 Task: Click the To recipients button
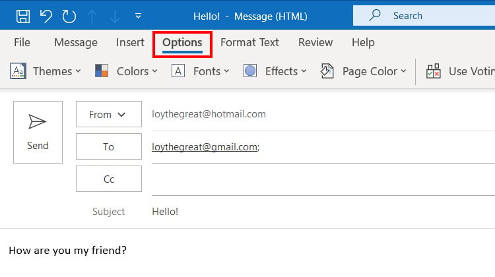(109, 146)
